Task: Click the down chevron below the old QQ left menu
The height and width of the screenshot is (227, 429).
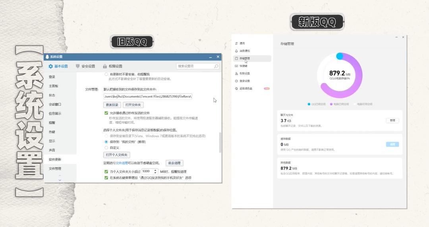Action: pyautogui.click(x=60, y=180)
